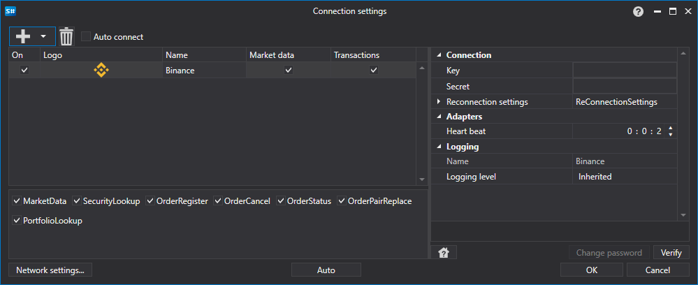Screen dimensions: 698x285
Task: Click the help question mark icon
Action: coord(639,12)
